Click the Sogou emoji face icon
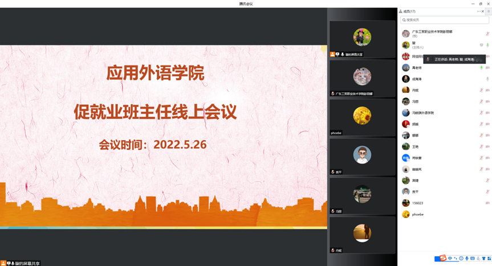Image resolution: width=492 pixels, height=266 pixels. [x=461, y=259]
